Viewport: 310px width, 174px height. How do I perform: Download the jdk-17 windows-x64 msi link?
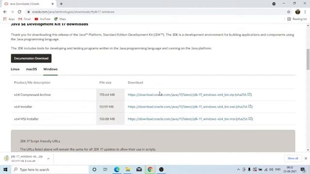(182, 119)
